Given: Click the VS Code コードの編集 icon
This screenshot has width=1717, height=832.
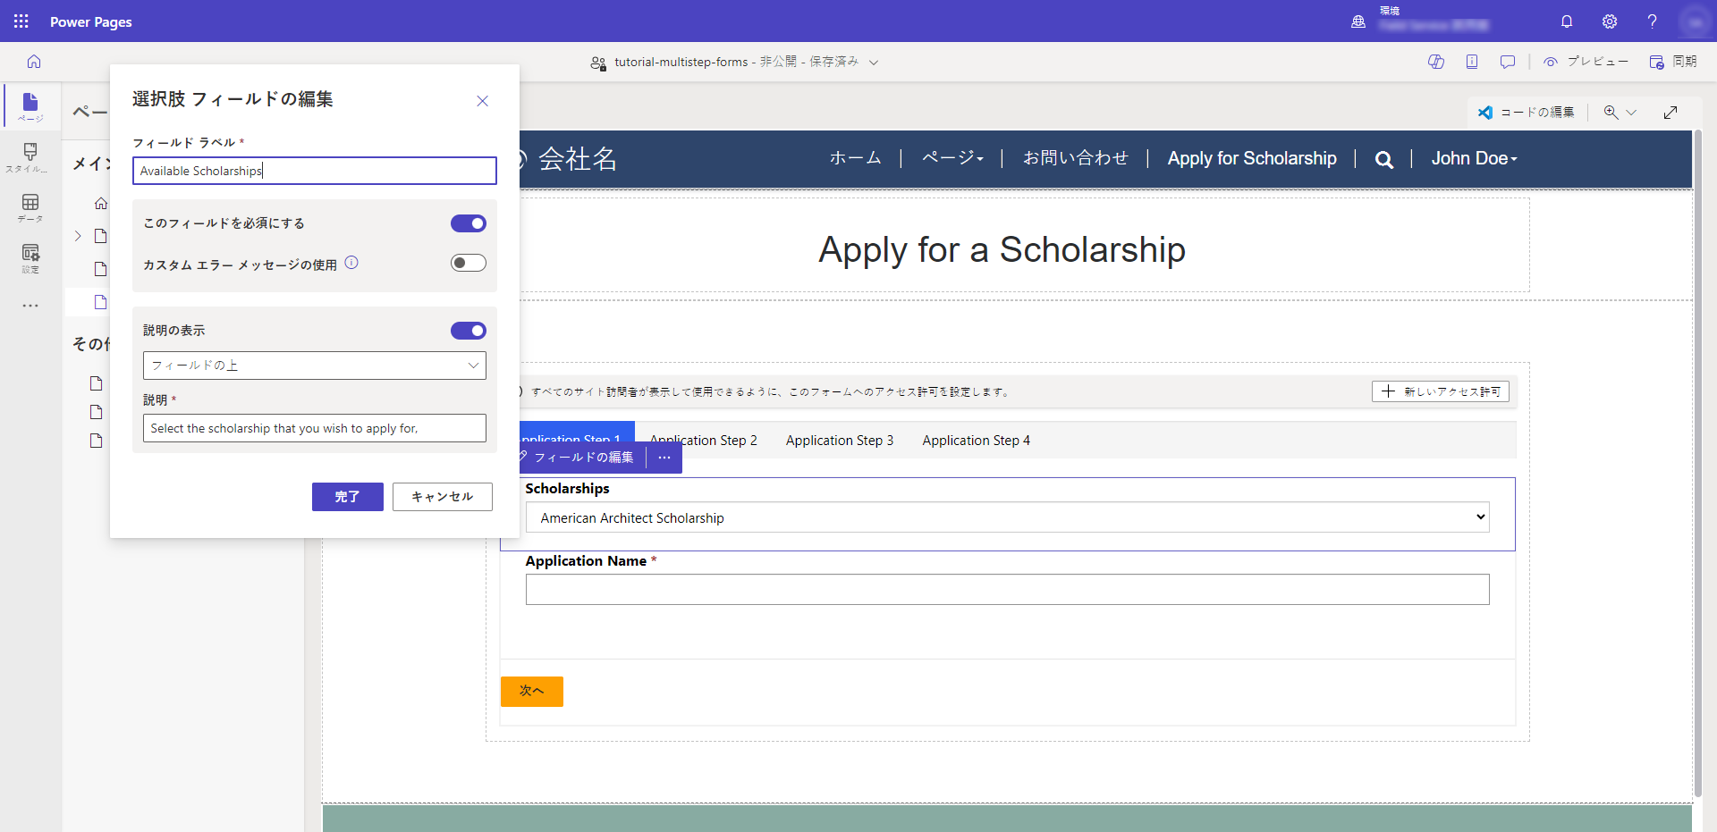Looking at the screenshot, I should 1486,112.
